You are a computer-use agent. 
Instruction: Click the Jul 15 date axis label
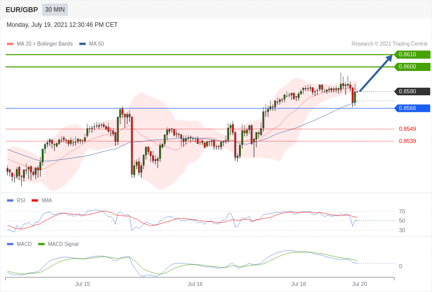click(82, 284)
